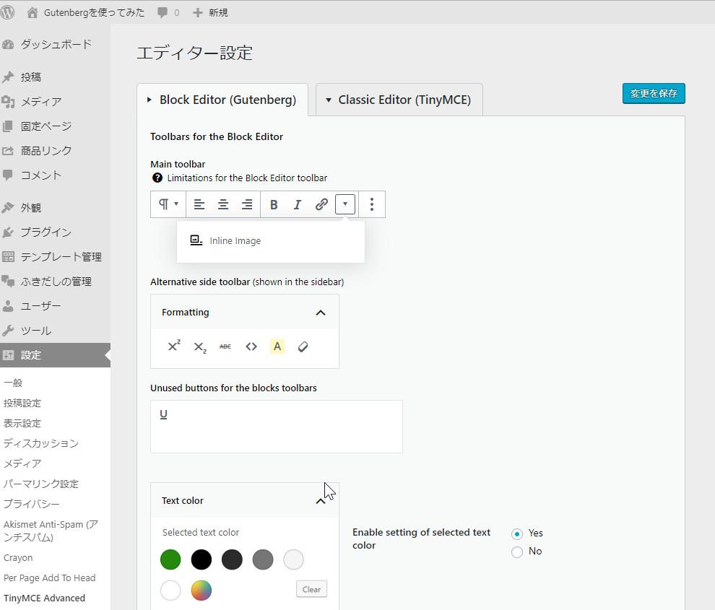The image size is (715, 610).
Task: Open 固定ページ in the sidebar
Action: tap(55, 126)
